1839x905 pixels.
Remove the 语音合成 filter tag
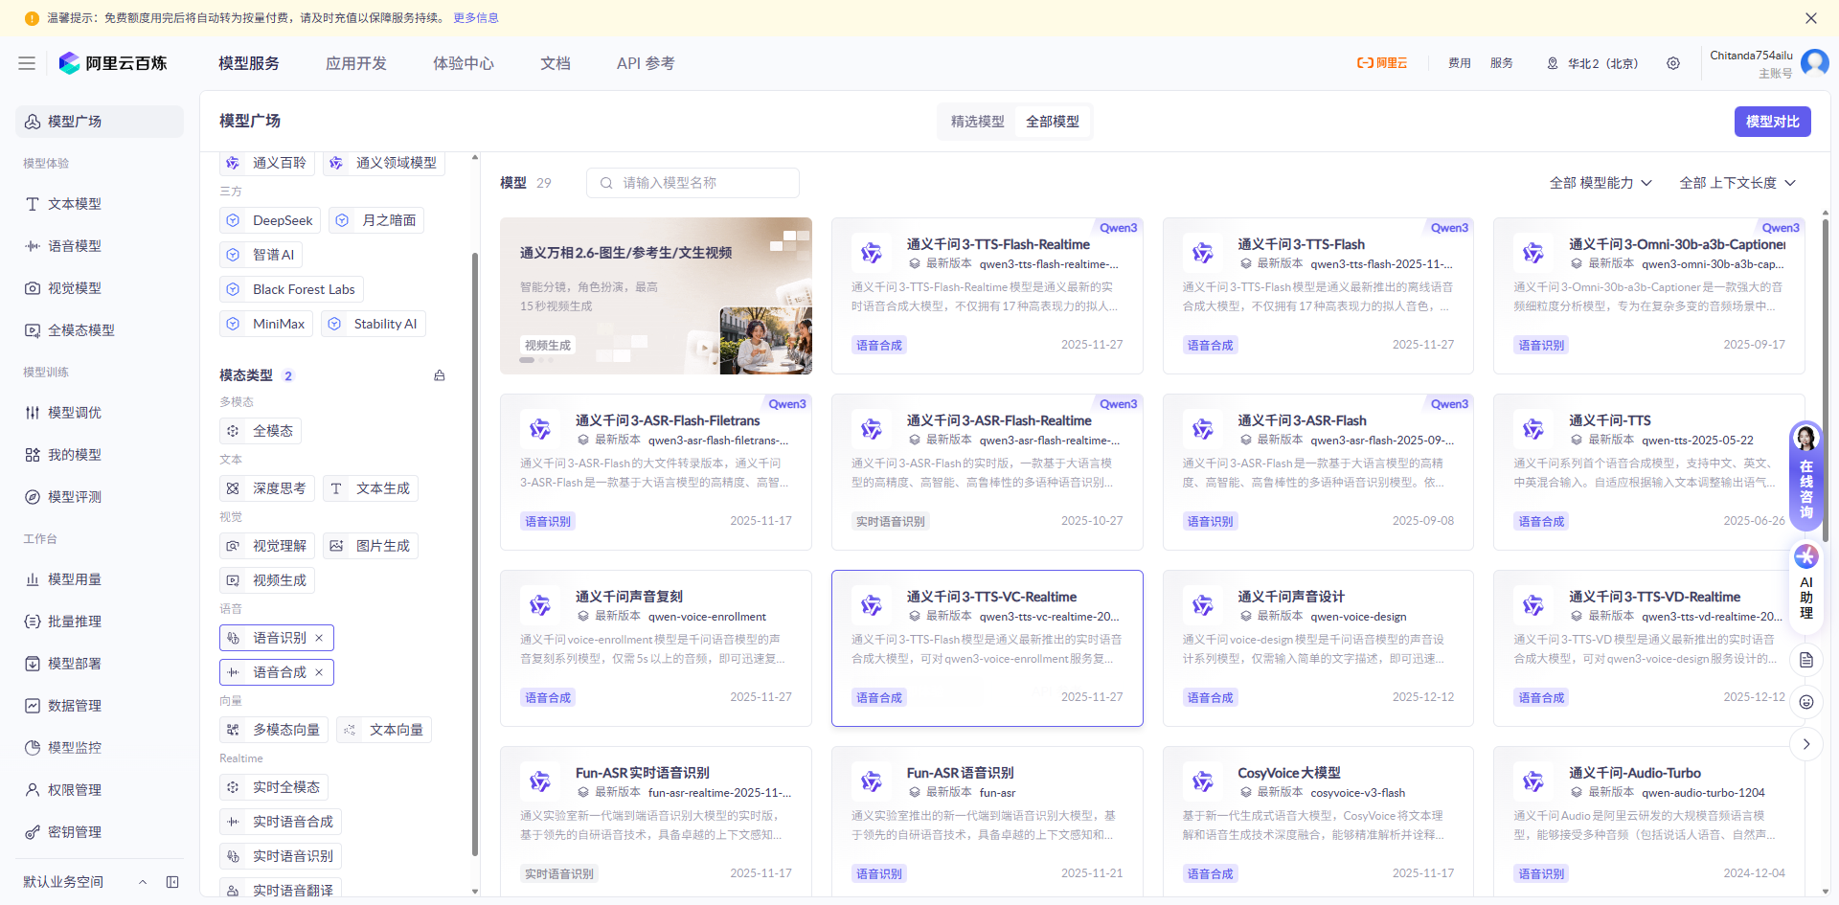coord(319,672)
